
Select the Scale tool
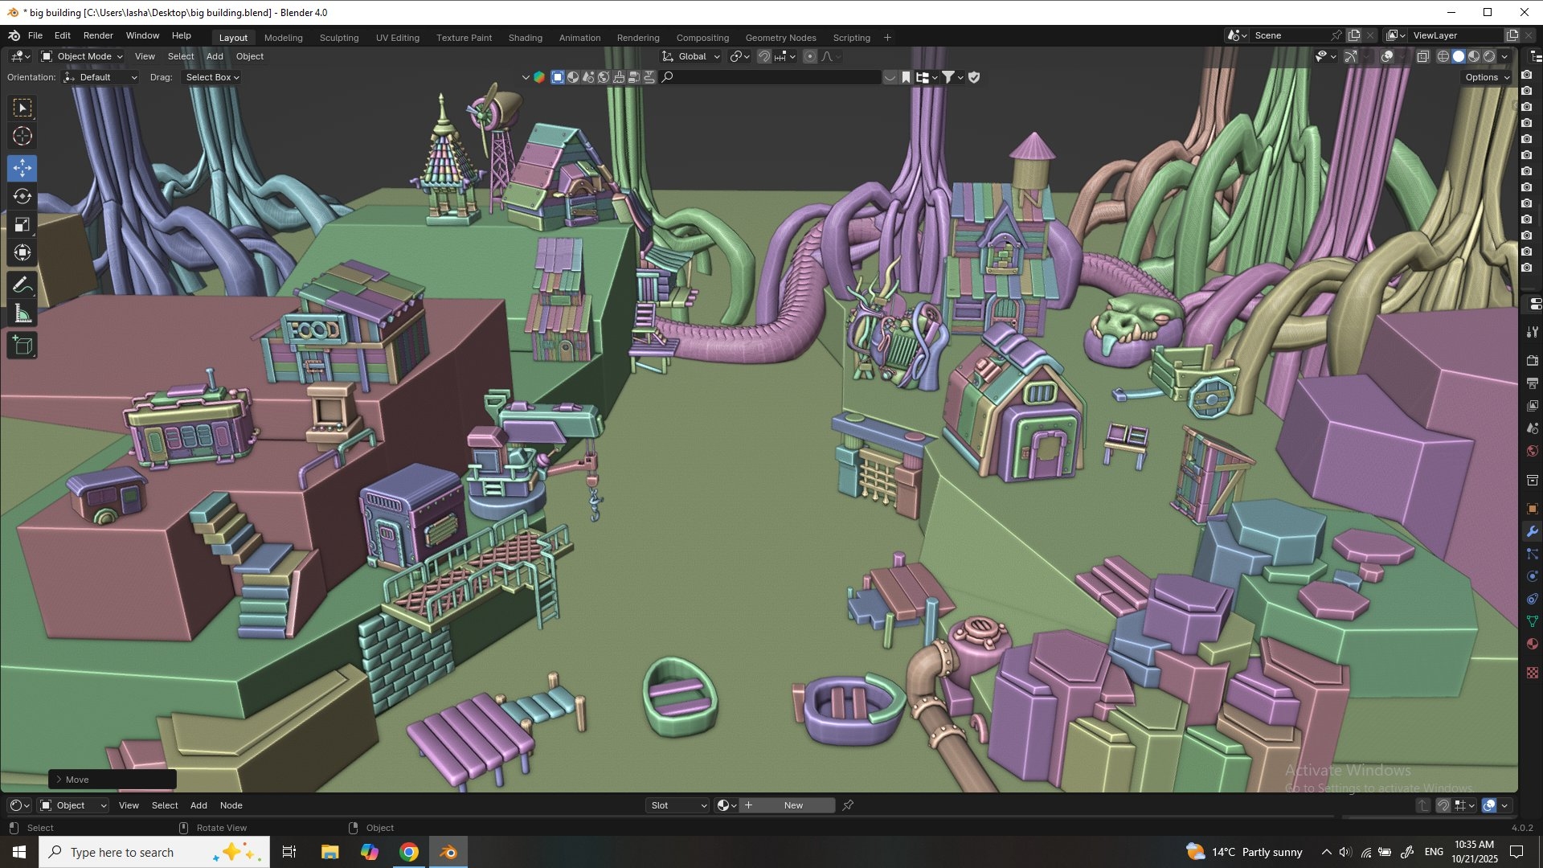(23, 225)
